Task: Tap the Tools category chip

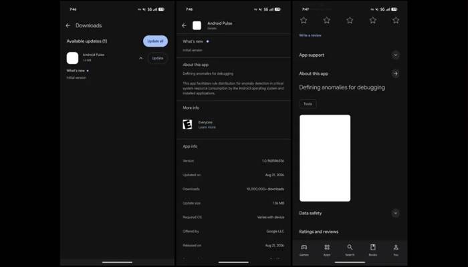Action: pyautogui.click(x=308, y=104)
